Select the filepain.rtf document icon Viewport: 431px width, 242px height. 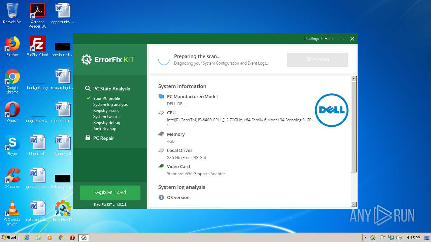pos(37,145)
